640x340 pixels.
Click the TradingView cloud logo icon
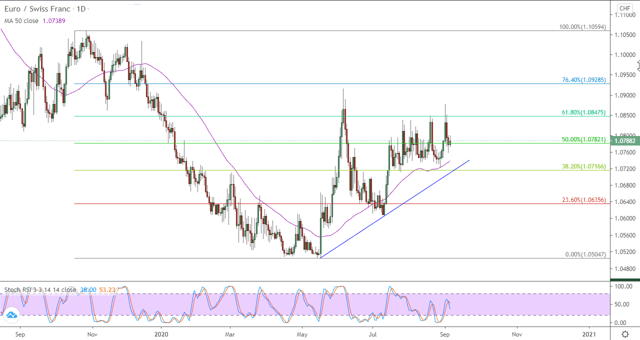tap(12, 315)
